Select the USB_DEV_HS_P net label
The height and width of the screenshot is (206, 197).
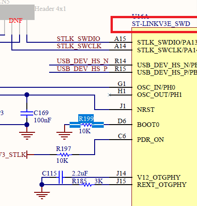(x=82, y=69)
